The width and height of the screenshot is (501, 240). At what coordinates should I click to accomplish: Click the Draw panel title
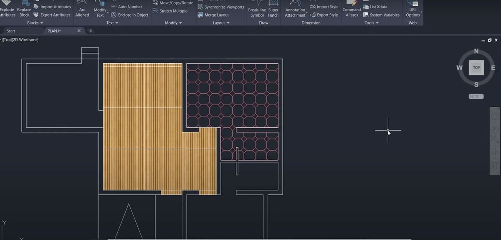[x=263, y=23]
